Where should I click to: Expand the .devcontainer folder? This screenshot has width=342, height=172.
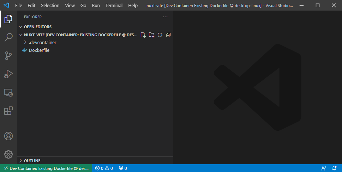coord(95,42)
